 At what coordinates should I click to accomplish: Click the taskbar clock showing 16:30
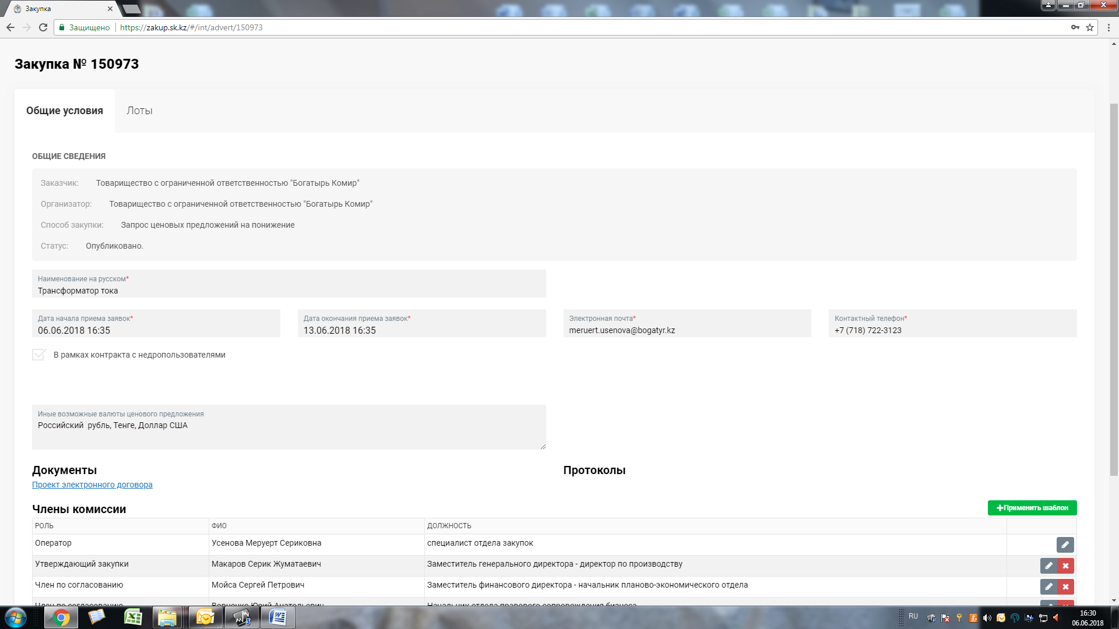(1088, 618)
